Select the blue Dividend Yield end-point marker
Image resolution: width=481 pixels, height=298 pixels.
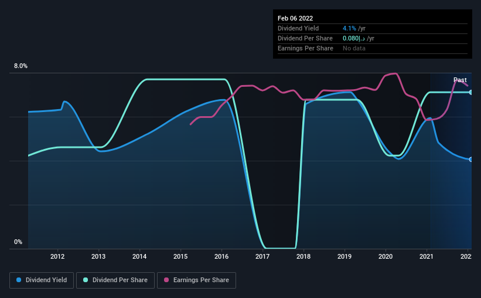470,160
